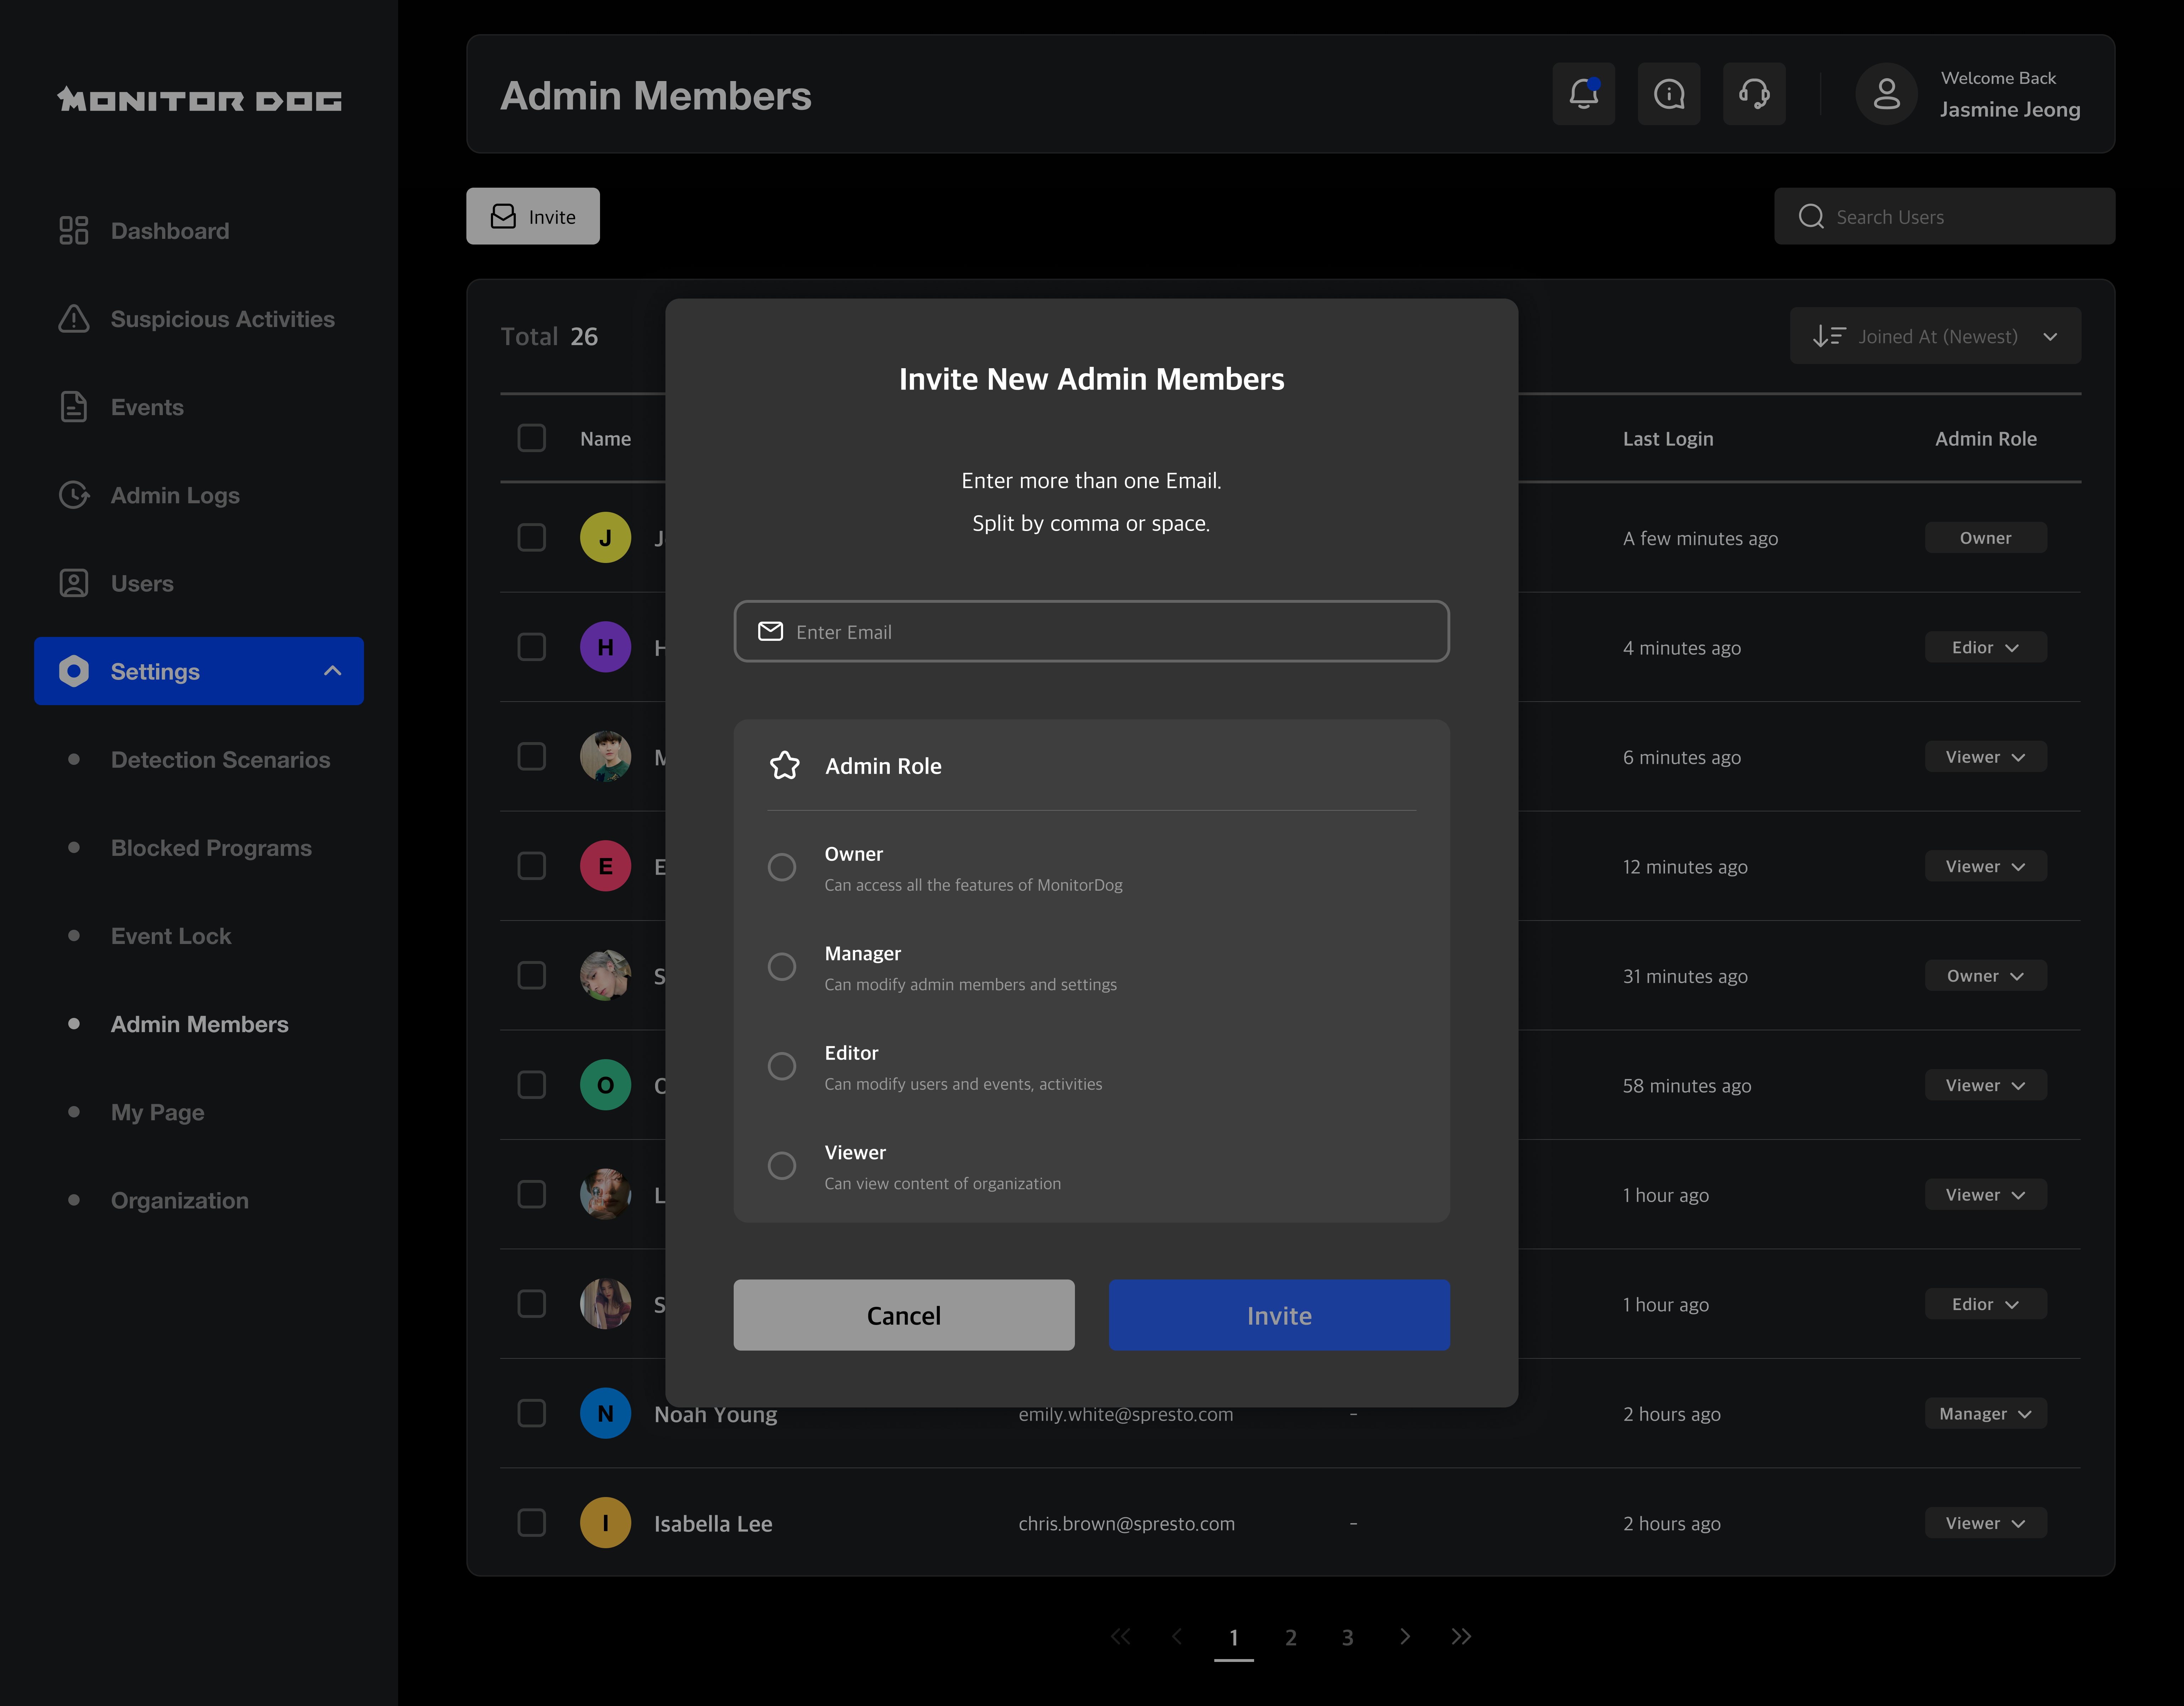
Task: Open support via the headset icon
Action: pos(1754,94)
